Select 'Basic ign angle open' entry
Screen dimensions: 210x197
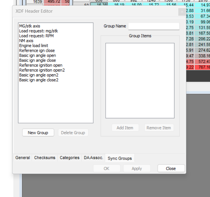37,56
